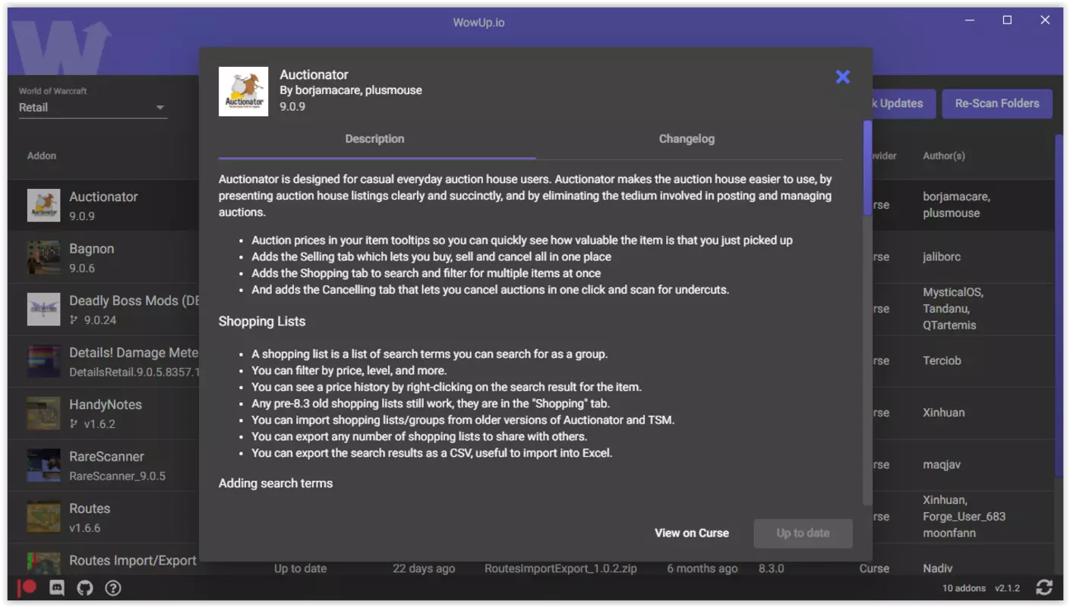Click the Author(s) column header
The width and height of the screenshot is (1070, 607).
(x=944, y=156)
